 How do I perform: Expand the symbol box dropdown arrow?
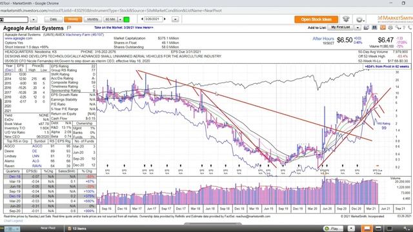tap(34, 19)
